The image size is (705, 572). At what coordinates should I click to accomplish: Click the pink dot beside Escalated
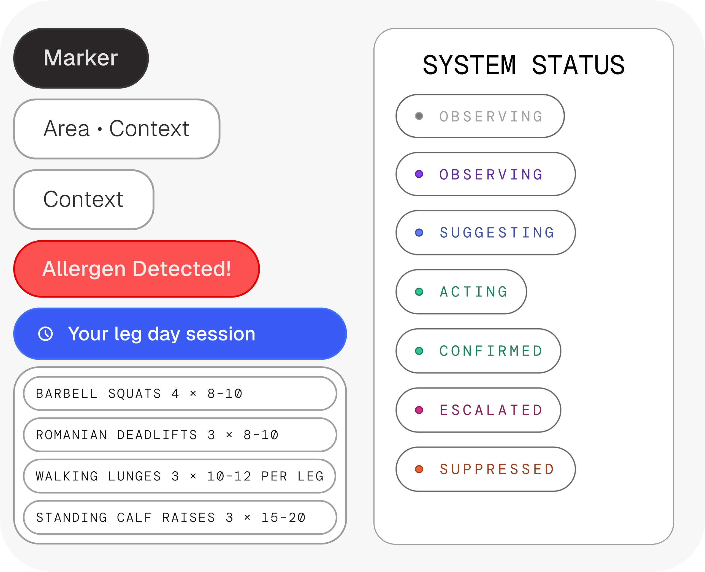coord(419,410)
